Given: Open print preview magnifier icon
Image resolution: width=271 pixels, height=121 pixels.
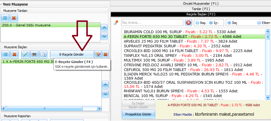Looking at the screenshot, I should (x=43, y=54).
